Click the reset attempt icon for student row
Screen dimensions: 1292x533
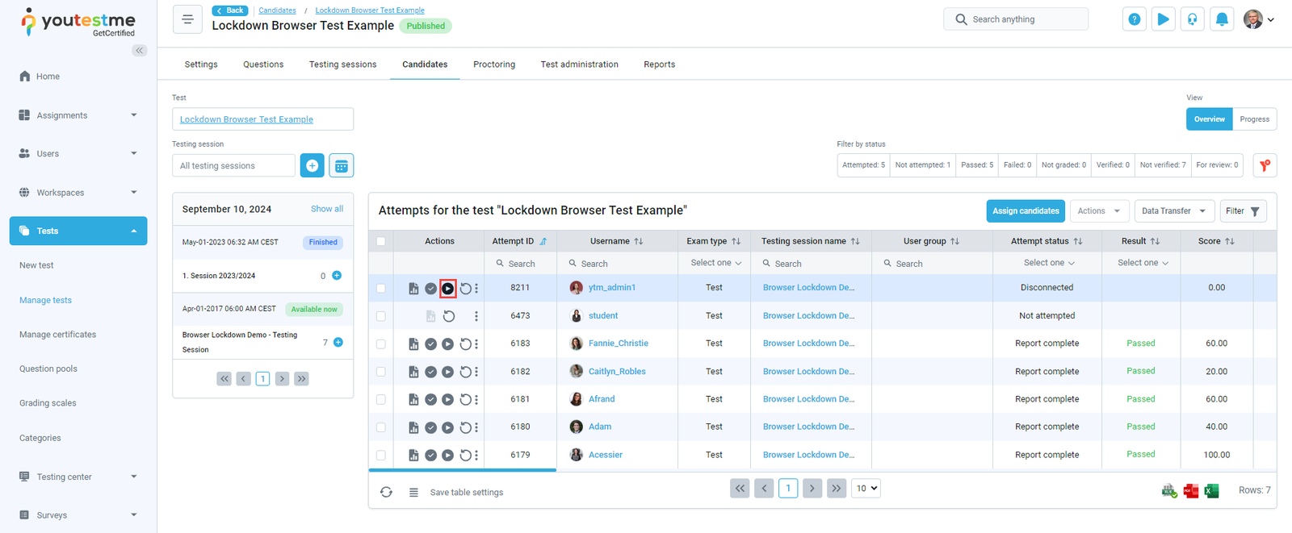449,316
